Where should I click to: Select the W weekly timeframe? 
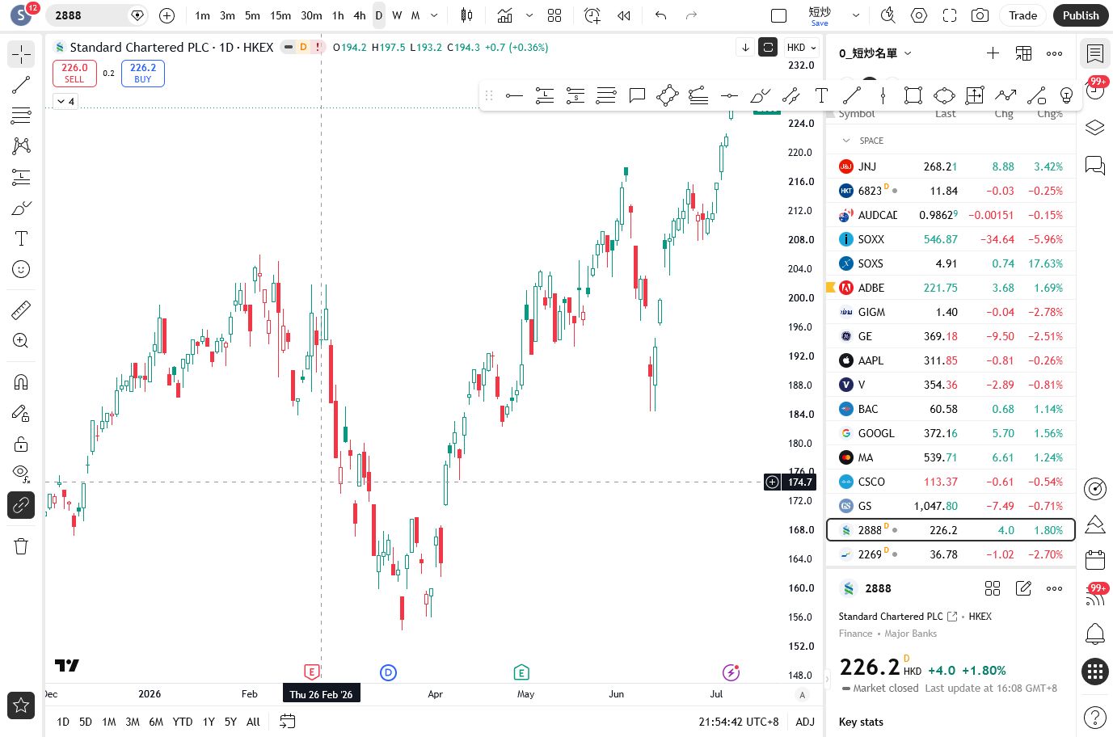397,15
